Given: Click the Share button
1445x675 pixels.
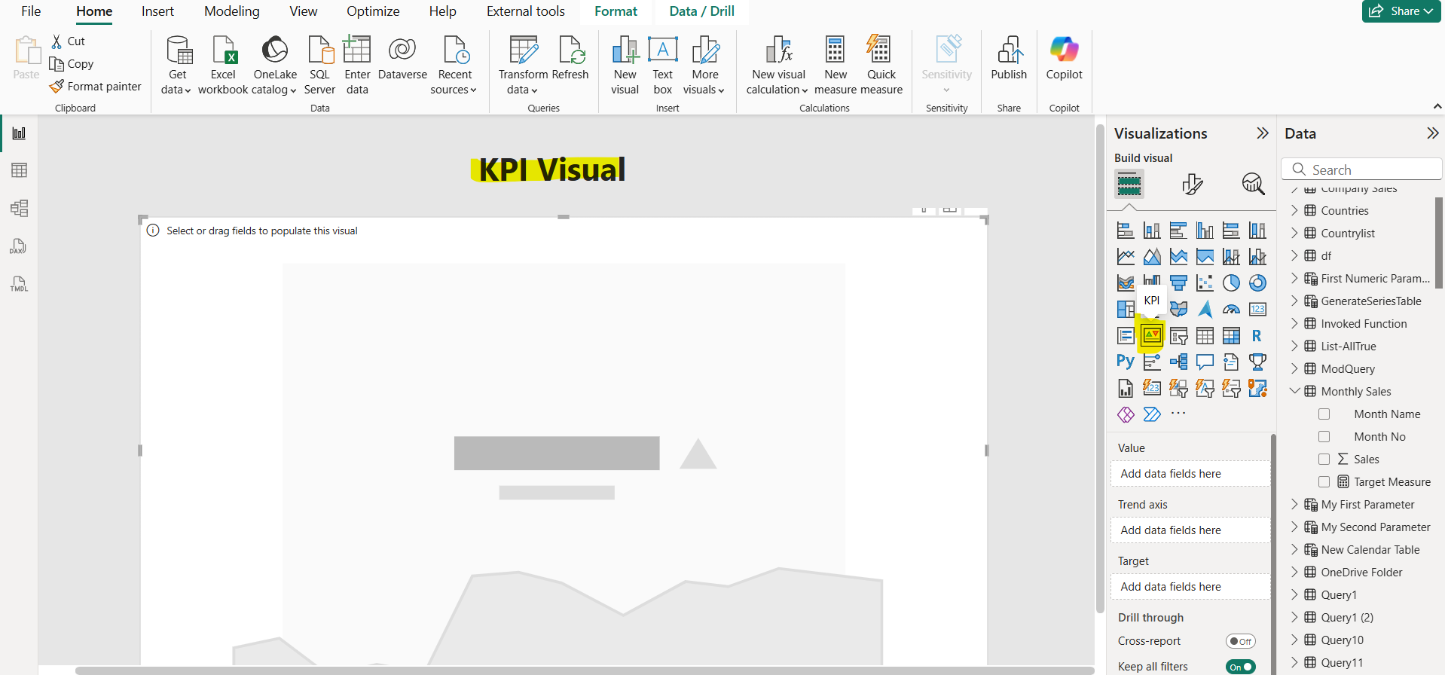Looking at the screenshot, I should (1401, 11).
